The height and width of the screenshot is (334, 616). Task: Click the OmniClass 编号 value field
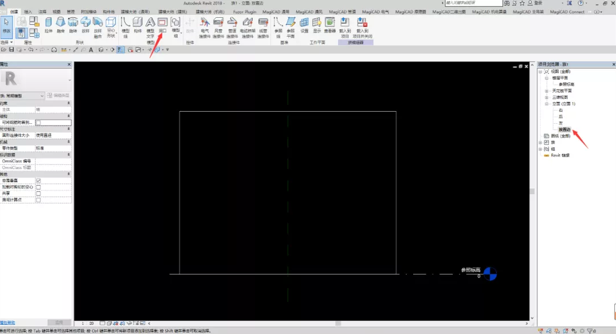53,161
